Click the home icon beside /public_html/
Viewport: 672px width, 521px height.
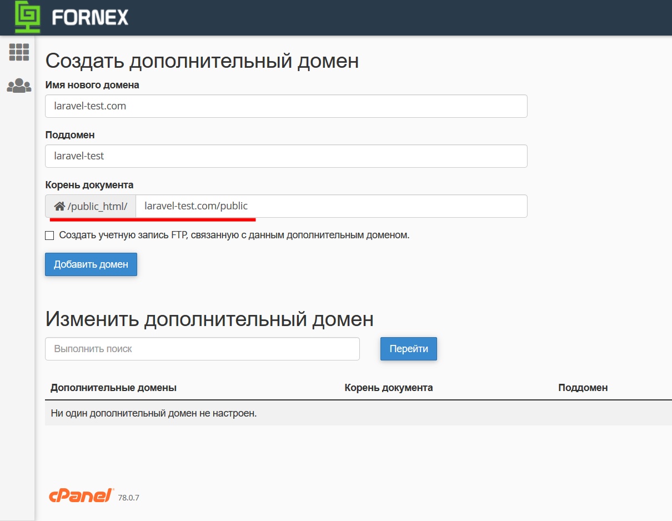pos(59,207)
